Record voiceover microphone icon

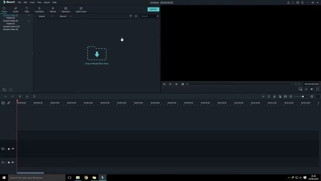tap(274, 97)
